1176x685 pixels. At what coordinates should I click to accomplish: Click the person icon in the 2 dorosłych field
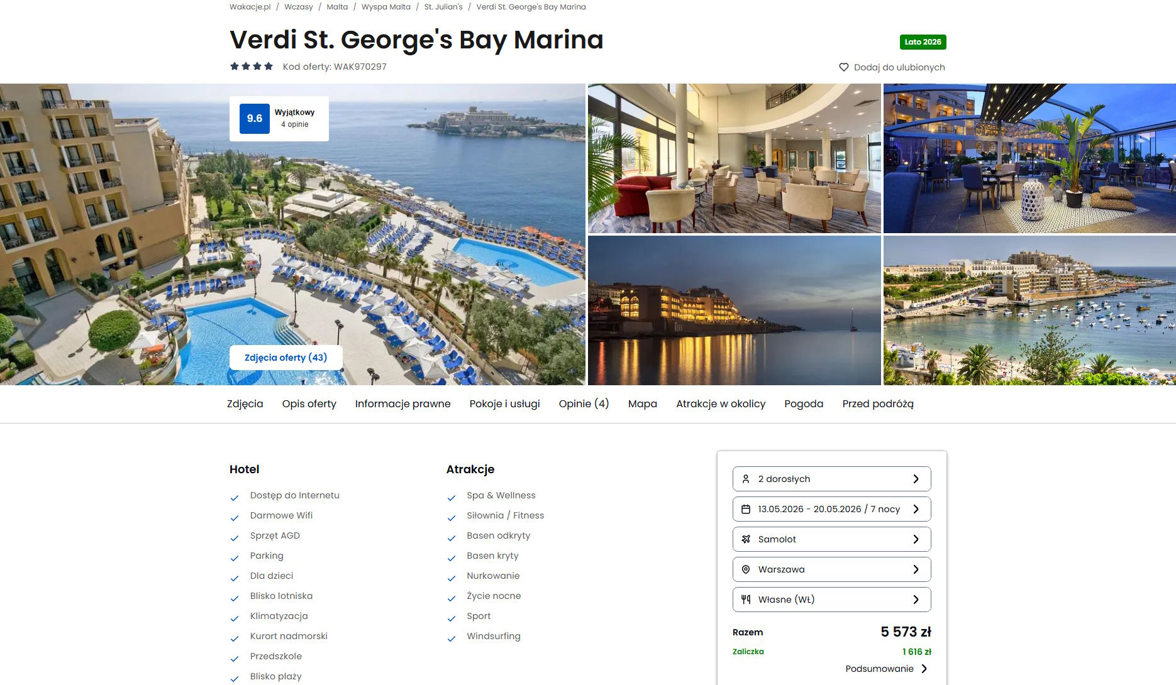(746, 479)
